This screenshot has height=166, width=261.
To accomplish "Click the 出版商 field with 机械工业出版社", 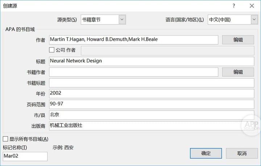I will (x=152, y=126).
